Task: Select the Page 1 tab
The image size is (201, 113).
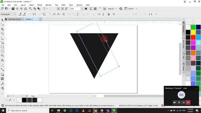Action: (x=33, y=96)
